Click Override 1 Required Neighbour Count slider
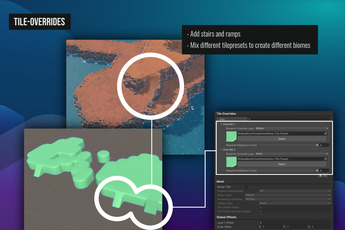This screenshot has height=230, width=345. pyautogui.click(x=288, y=145)
